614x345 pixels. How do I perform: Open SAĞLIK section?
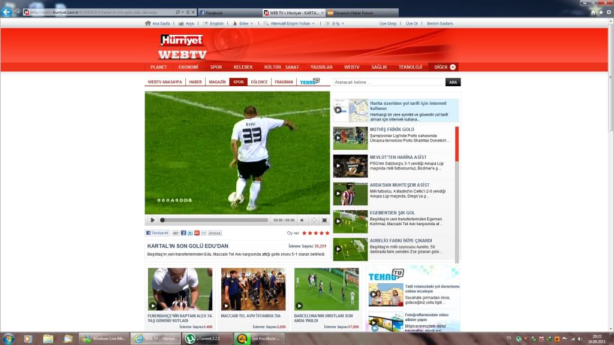click(x=379, y=67)
